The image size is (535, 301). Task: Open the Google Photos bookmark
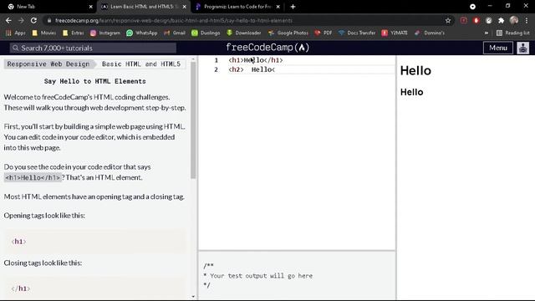tap(288, 33)
